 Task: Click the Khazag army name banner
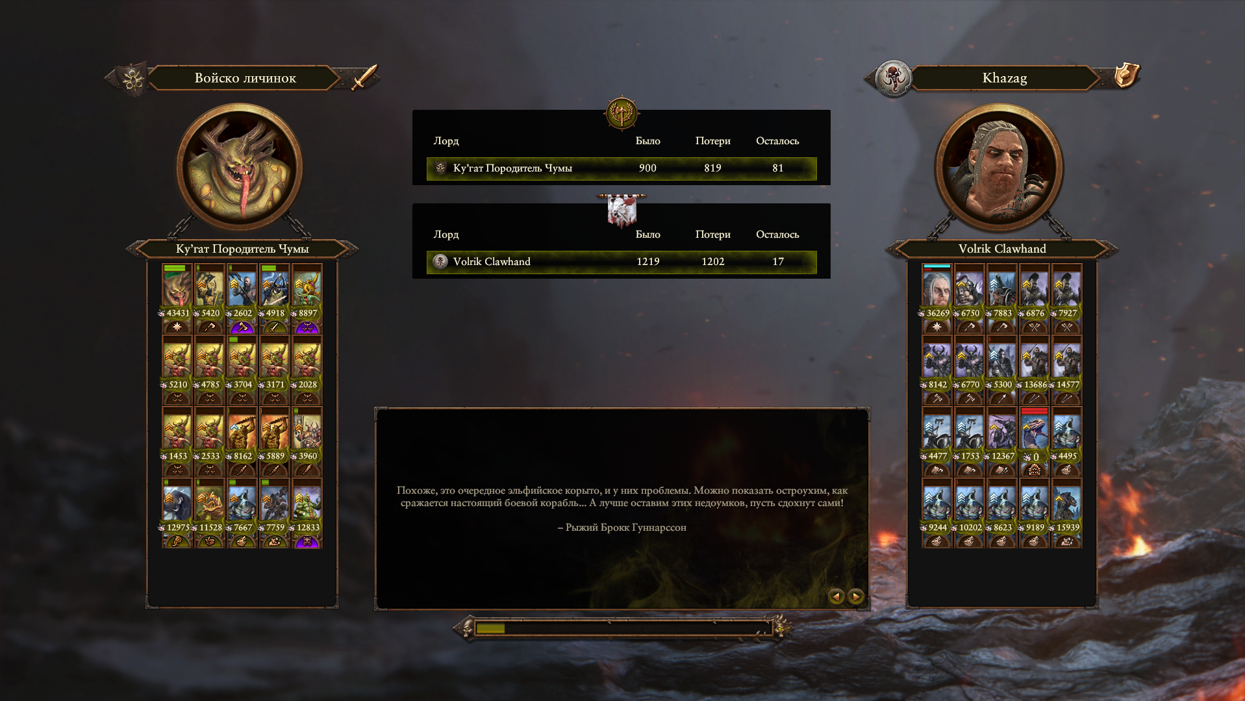(1004, 78)
